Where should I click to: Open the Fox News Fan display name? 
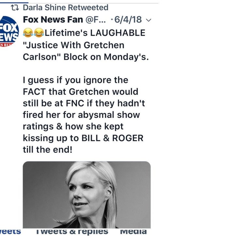coord(53,20)
